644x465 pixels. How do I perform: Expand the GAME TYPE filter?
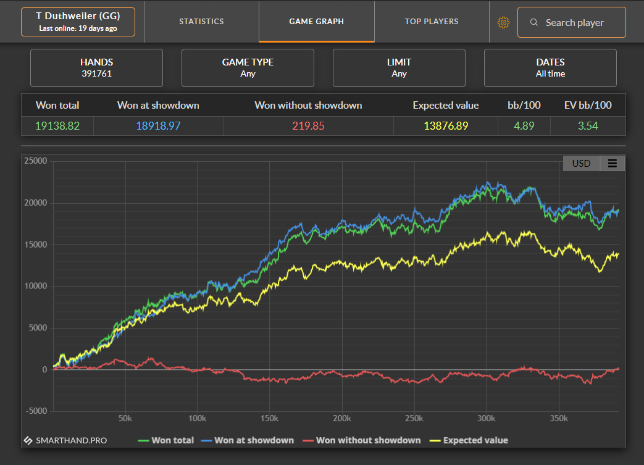point(248,68)
